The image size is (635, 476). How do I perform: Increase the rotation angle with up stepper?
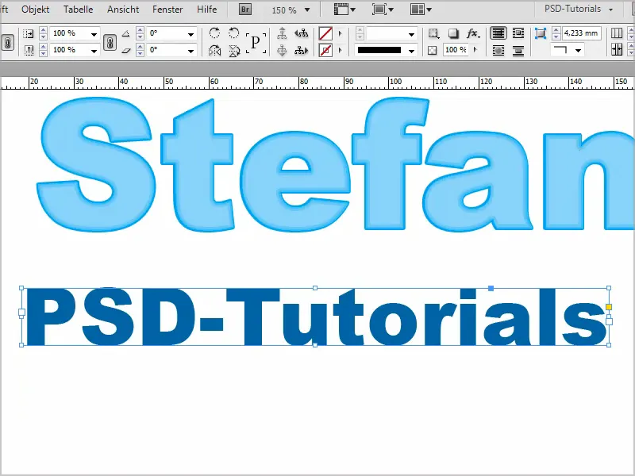pyautogui.click(x=140, y=30)
